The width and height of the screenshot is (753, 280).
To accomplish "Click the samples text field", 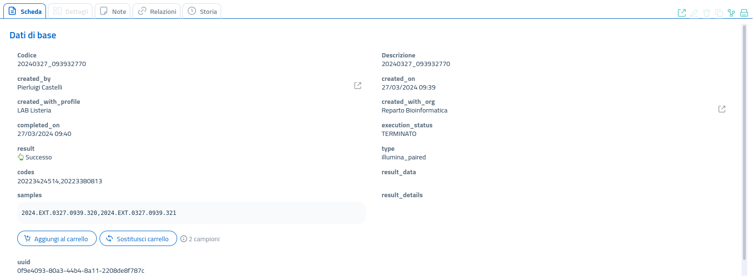I will click(191, 213).
